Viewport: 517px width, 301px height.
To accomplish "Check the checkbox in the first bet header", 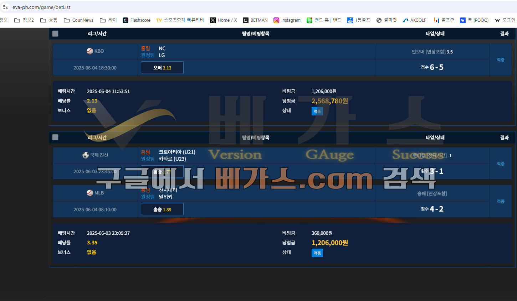I will tap(55, 33).
